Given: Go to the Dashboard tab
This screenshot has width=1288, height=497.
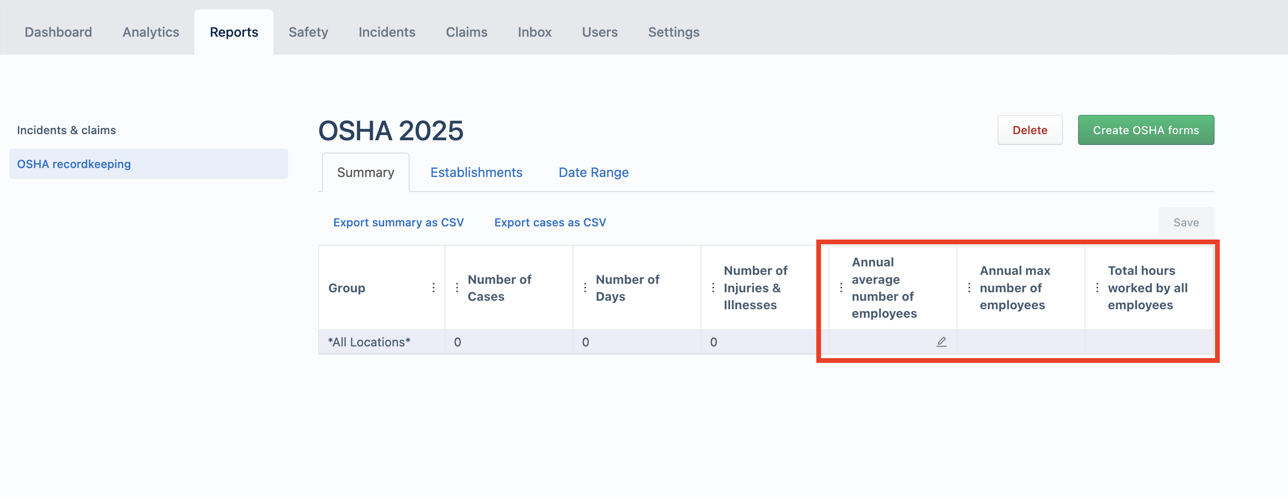Looking at the screenshot, I should pyautogui.click(x=58, y=32).
